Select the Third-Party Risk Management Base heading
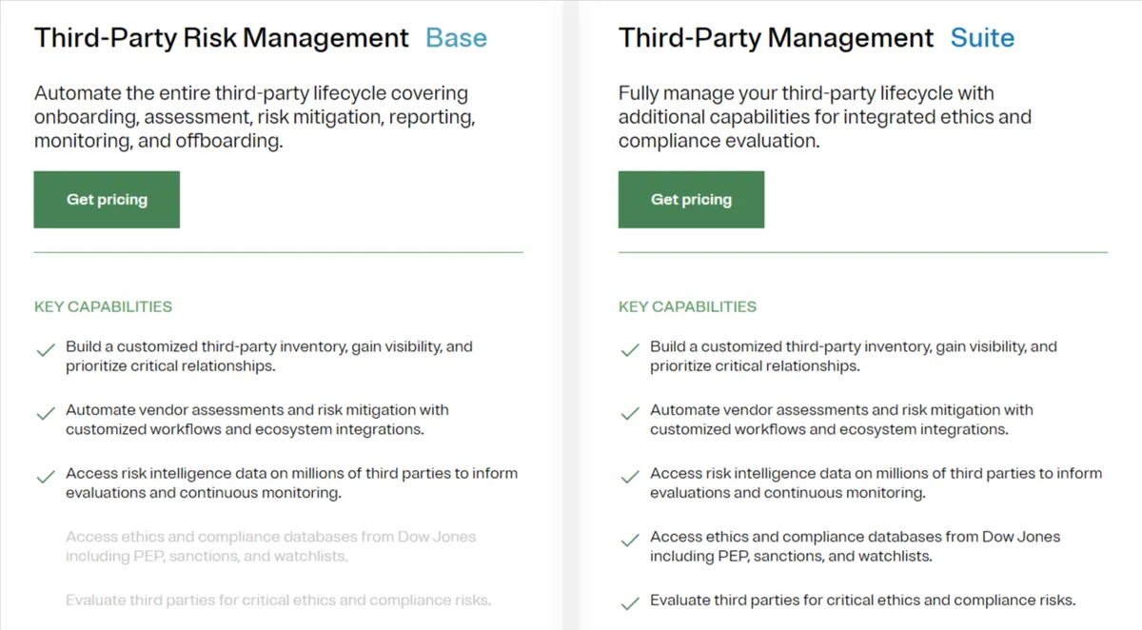 (x=261, y=38)
